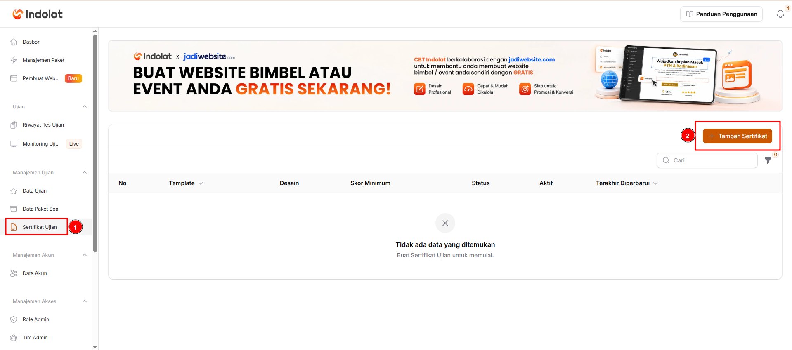Screen dimensions: 792x350
Task: Click the Indolat logo icon
Action: coord(17,14)
